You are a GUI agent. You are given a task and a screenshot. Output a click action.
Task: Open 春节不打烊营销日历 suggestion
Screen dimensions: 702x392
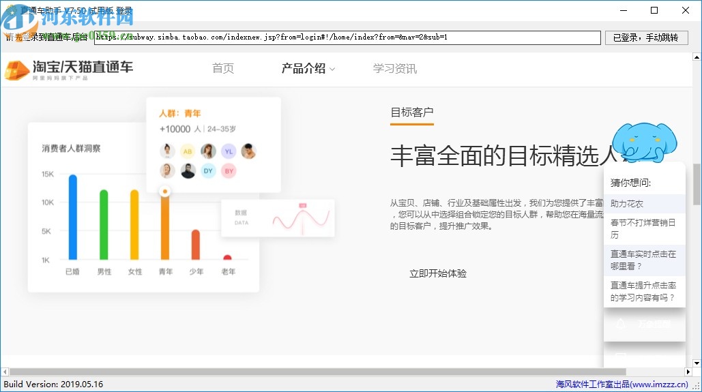pyautogui.click(x=644, y=228)
